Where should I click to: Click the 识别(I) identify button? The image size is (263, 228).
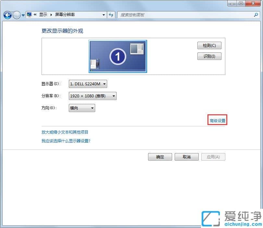pos(209,56)
